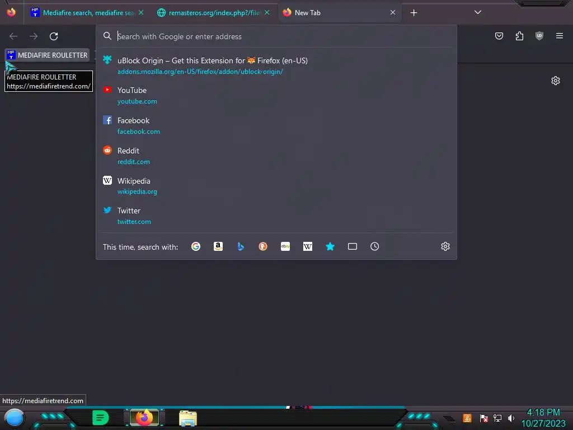Open the green notes app on taskbar
Screen dimensions: 573x430
(x=100, y=418)
